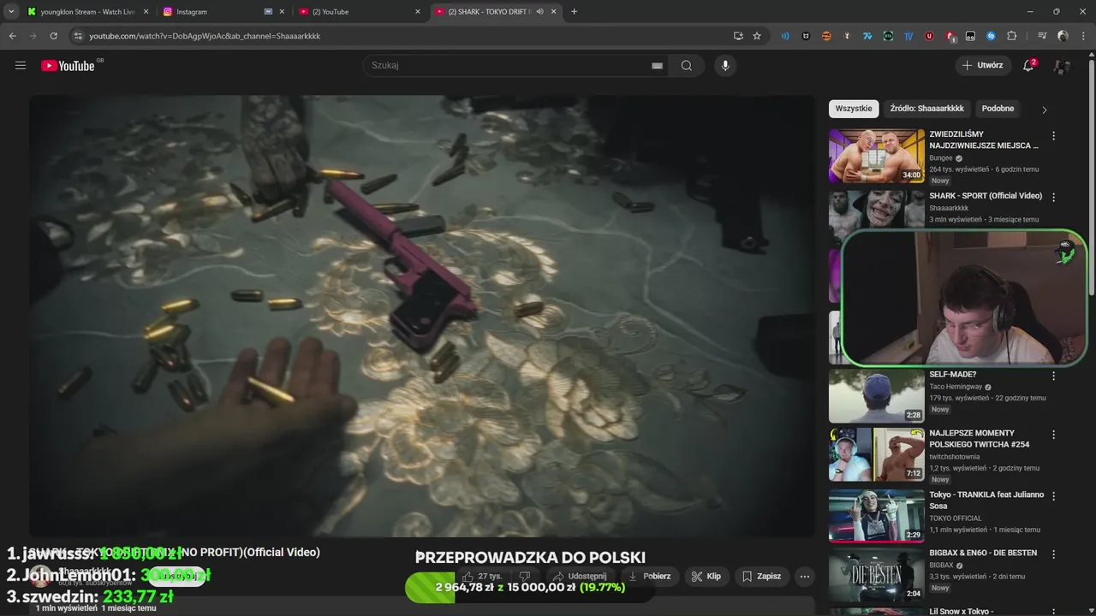Switch to the youngklon Stream tab
This screenshot has height=616, width=1096.
(87, 12)
